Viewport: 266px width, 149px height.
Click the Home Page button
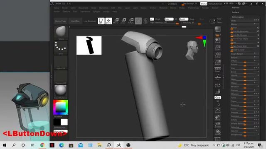pyautogui.click(x=61, y=21)
